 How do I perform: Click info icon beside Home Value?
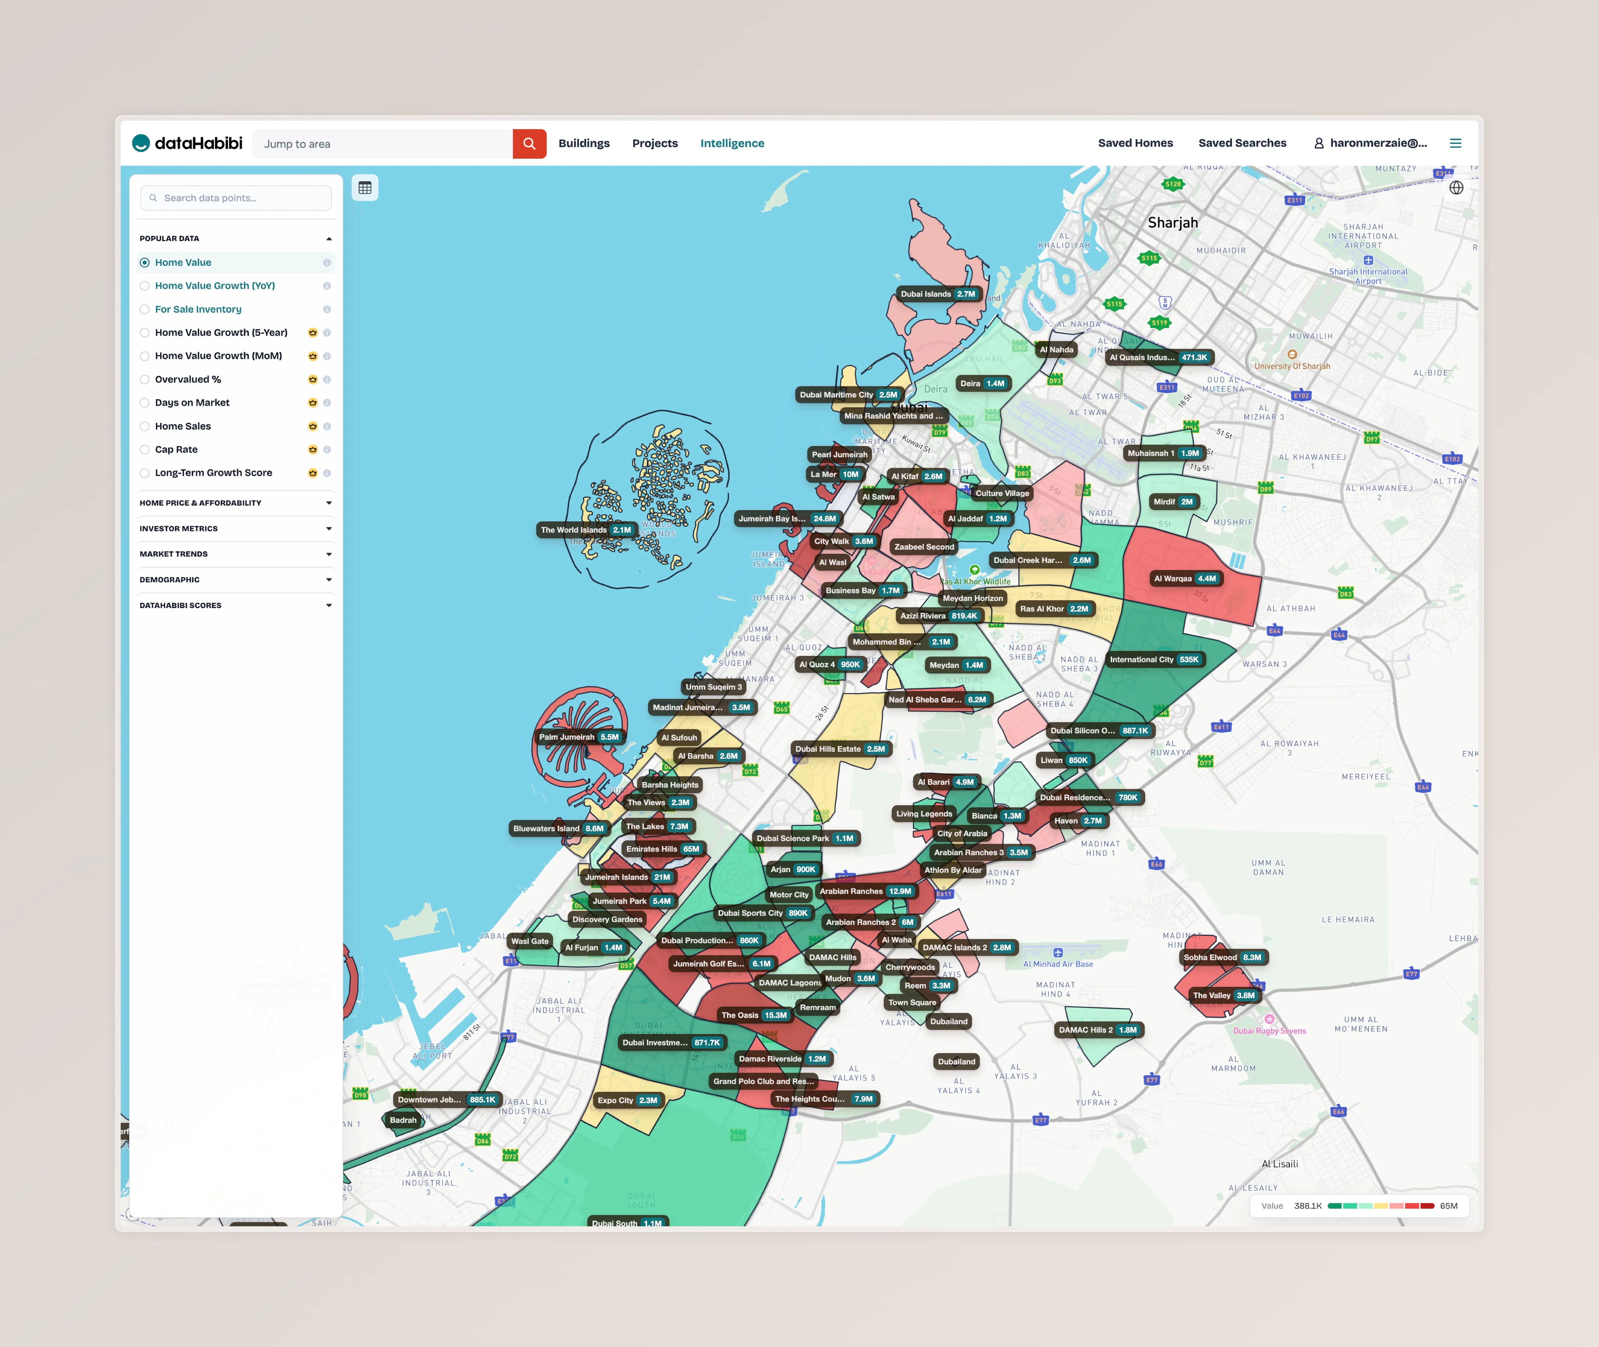[x=327, y=263]
